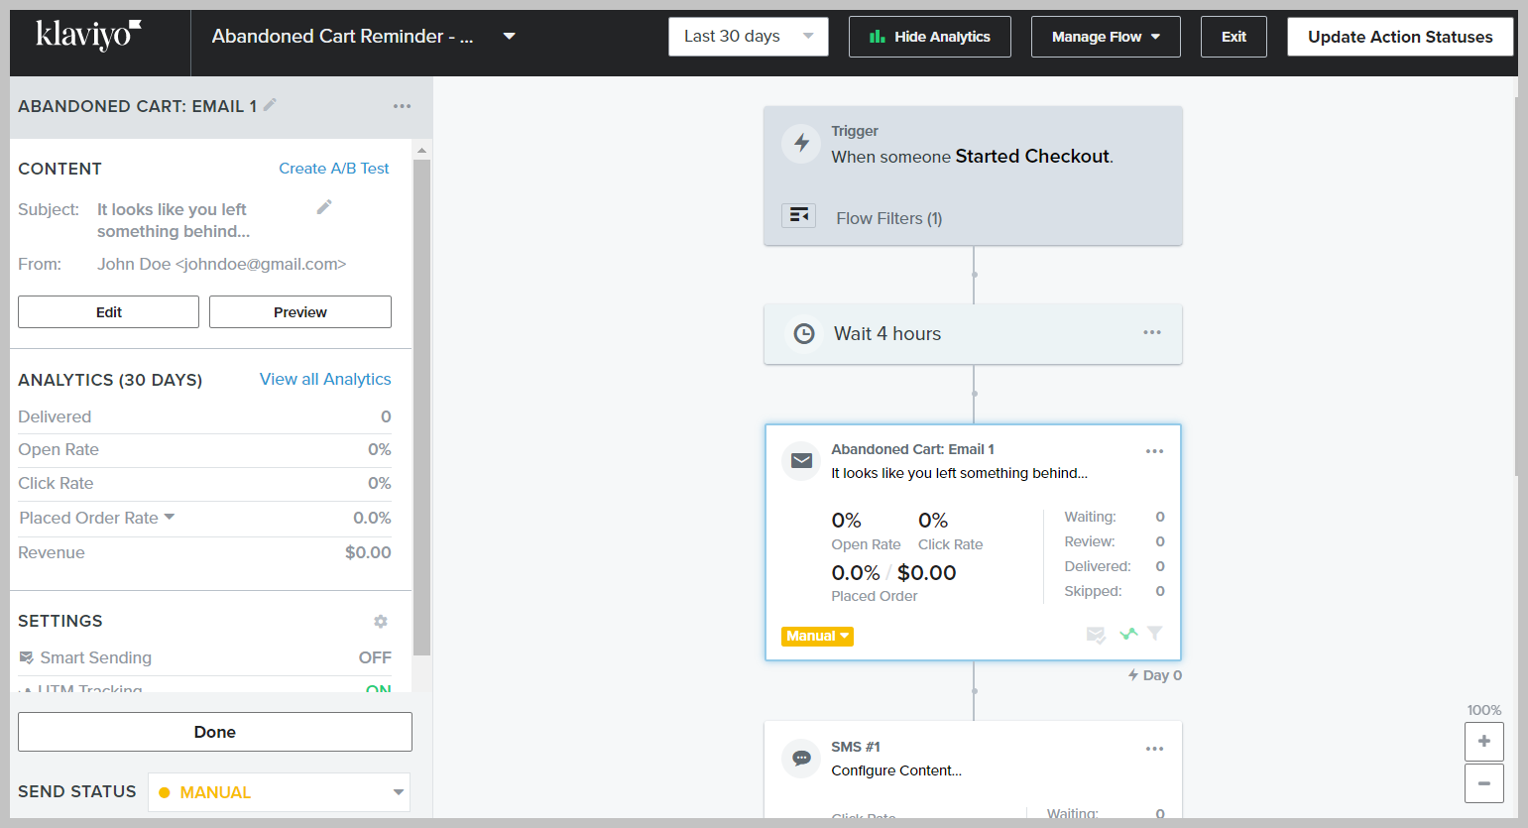Edit the Abandoned Cart: Email 1 name pencil
Viewport: 1528px width, 828px height.
point(270,104)
